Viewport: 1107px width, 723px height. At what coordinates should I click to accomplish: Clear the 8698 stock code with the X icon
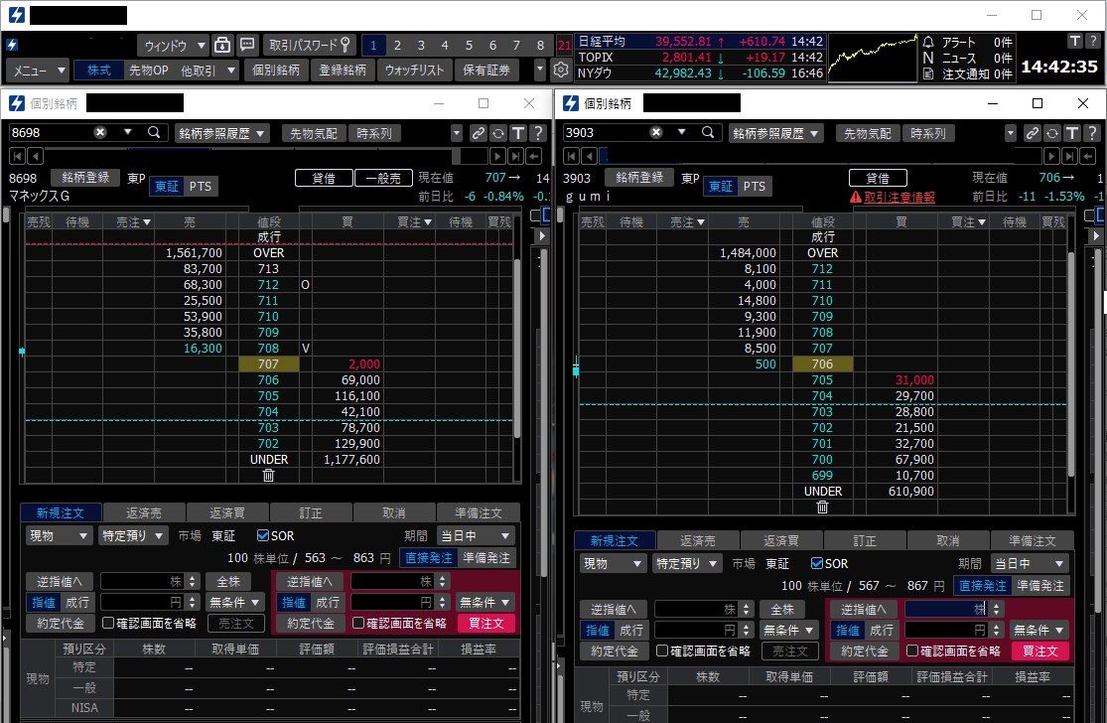(x=100, y=133)
